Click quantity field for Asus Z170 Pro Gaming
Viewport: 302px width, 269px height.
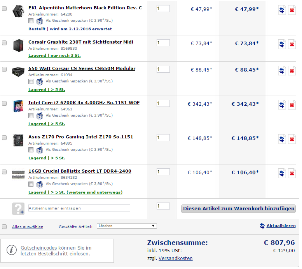[163, 138]
